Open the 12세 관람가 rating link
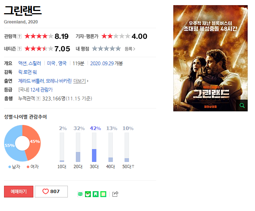This screenshot has width=255, height=211. (41, 90)
